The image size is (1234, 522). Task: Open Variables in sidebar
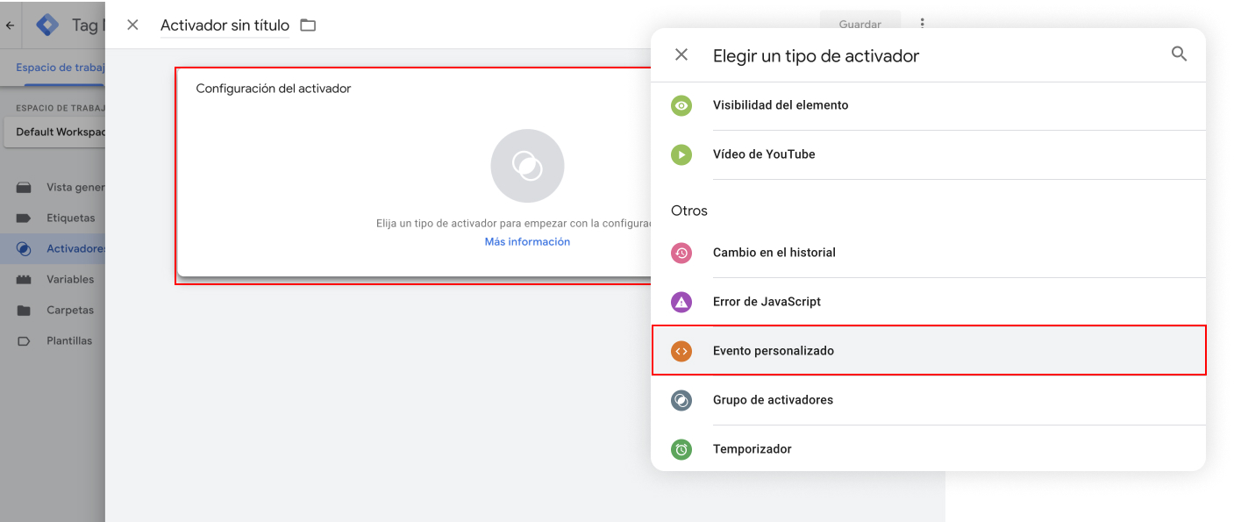point(53,280)
